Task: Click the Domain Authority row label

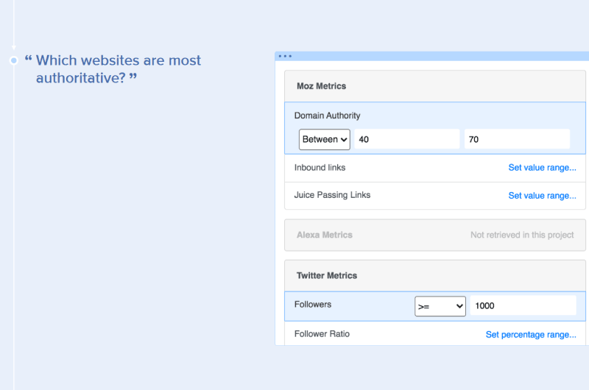Action: point(327,116)
